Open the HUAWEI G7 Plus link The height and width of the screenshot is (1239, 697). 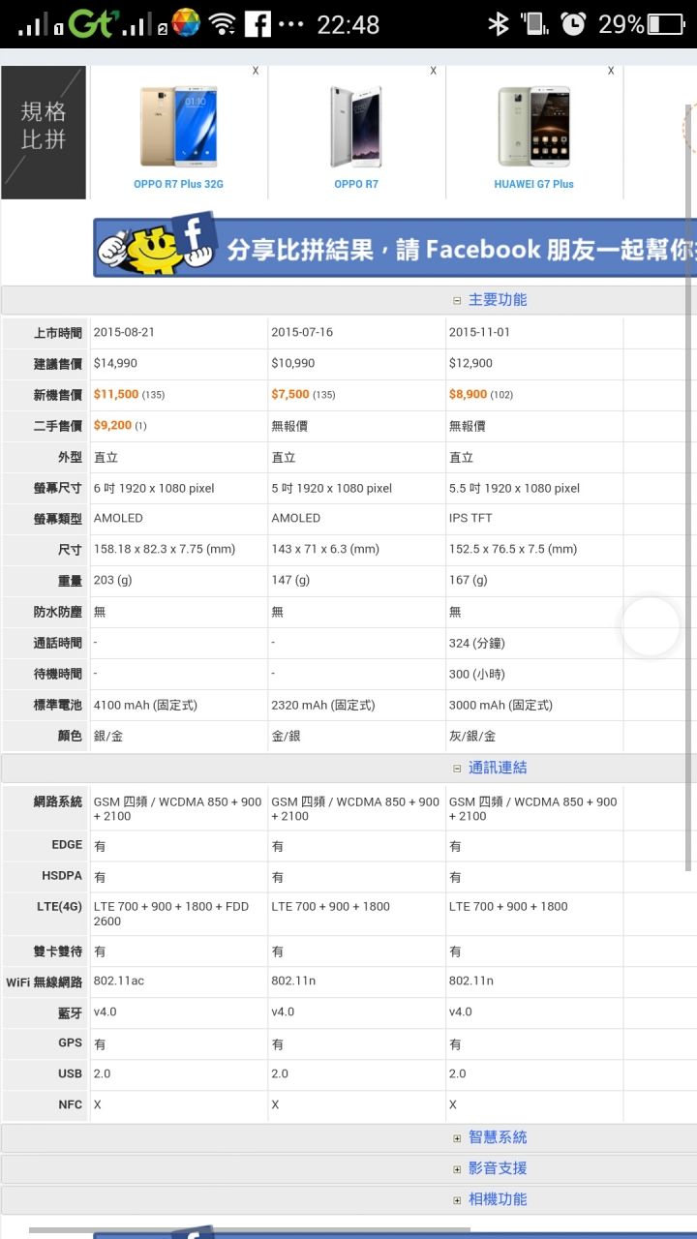click(533, 184)
